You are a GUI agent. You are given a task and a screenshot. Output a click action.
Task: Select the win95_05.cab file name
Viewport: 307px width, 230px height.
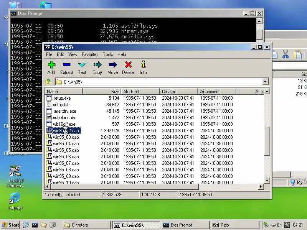coord(66,150)
